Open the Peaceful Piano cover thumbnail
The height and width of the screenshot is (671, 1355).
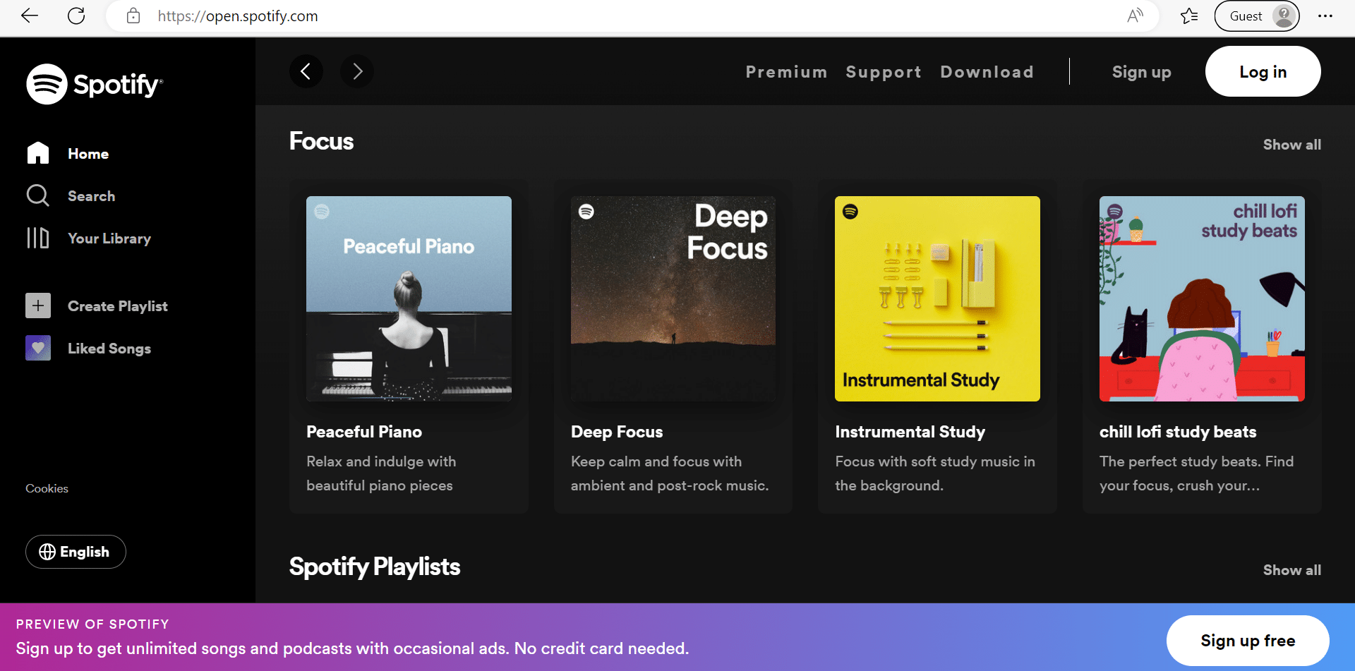click(409, 298)
